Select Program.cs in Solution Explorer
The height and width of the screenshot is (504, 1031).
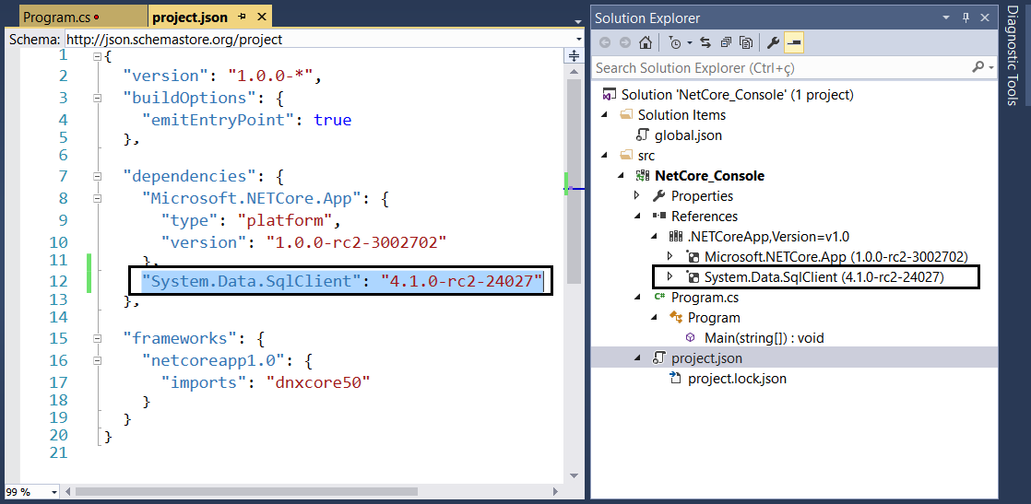click(x=705, y=298)
